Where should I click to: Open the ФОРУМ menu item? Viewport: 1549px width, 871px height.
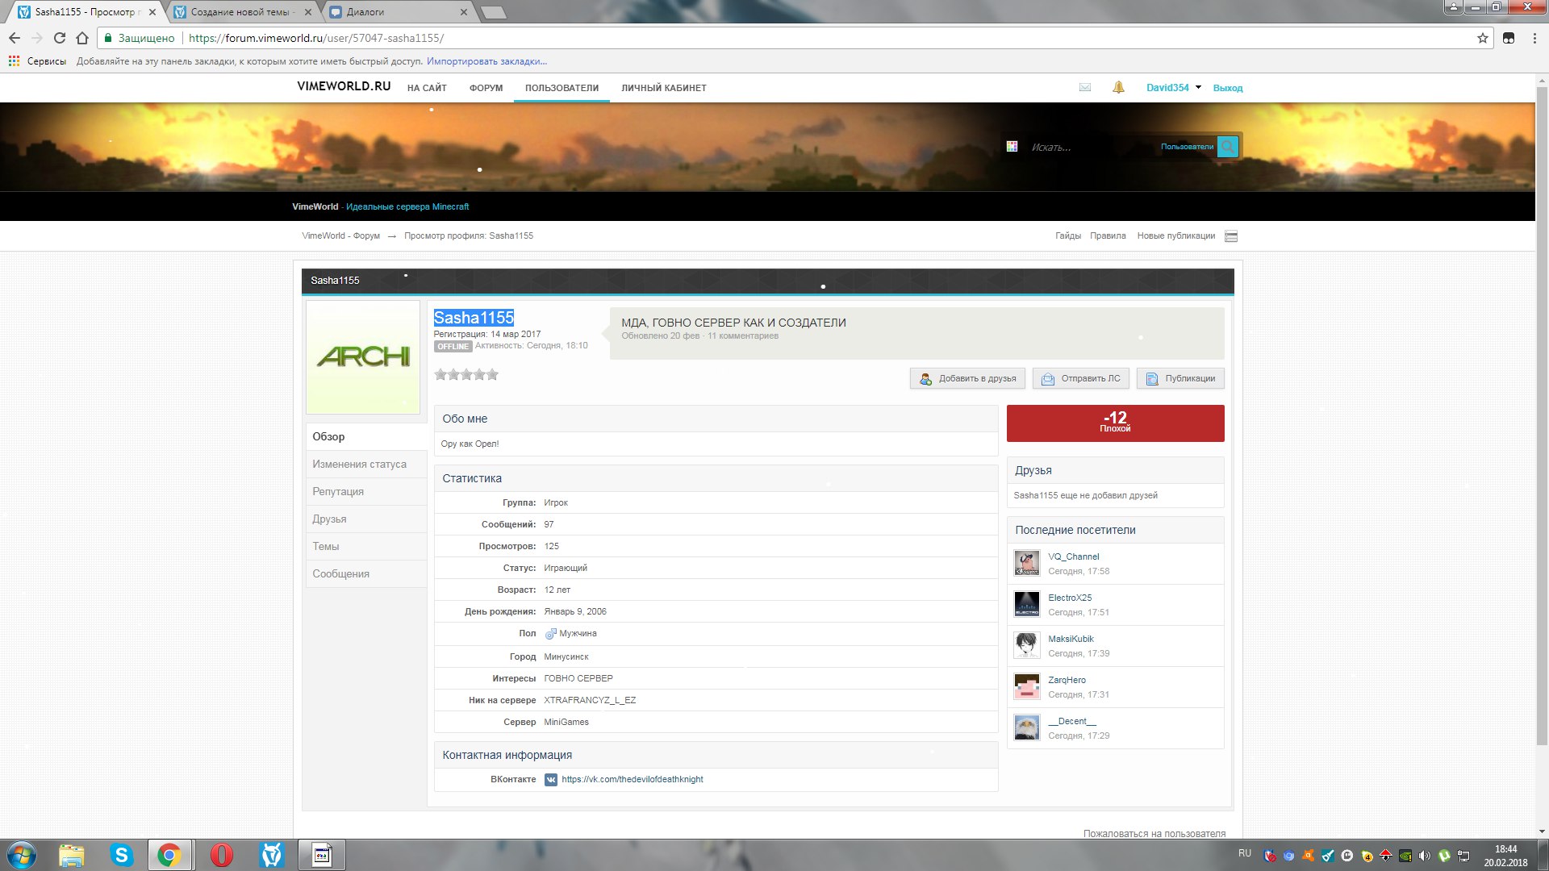486,88
